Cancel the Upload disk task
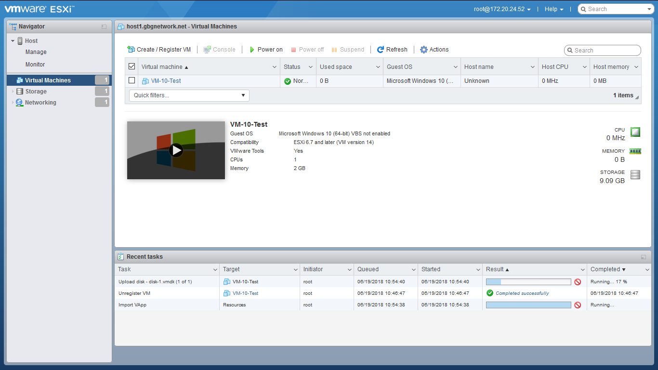 [x=578, y=282]
